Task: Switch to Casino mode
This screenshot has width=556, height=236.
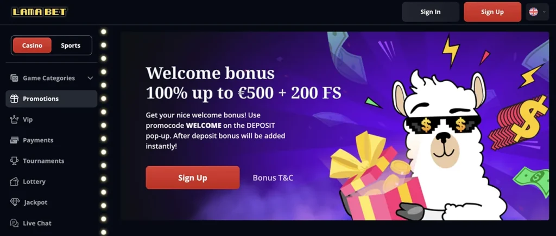Action: [32, 45]
